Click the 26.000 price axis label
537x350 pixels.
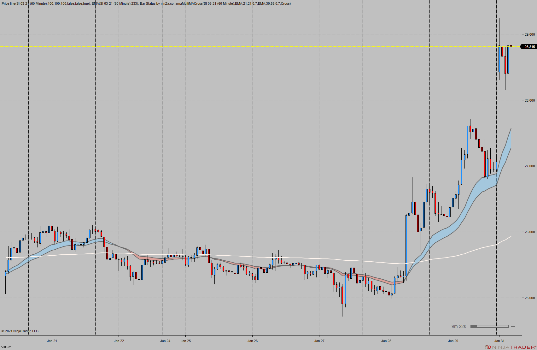click(x=529, y=232)
